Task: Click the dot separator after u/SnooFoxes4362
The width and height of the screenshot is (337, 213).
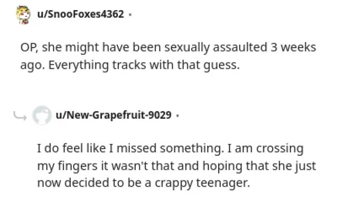Action: tap(130, 15)
